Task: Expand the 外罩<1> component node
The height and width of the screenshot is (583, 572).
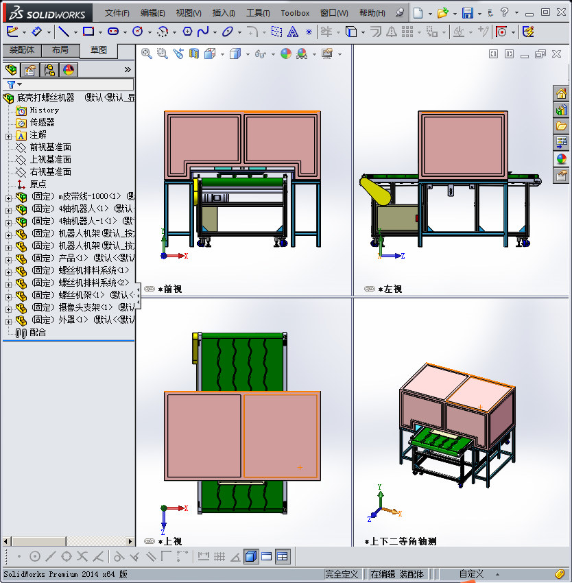Action: pos(8,322)
